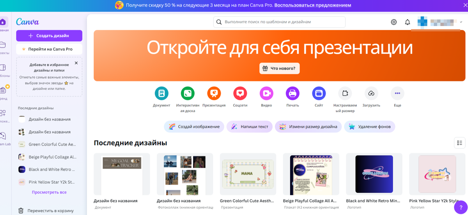Open the purple help question-mark button
Screen dimensions: 468x215
pos(461,207)
